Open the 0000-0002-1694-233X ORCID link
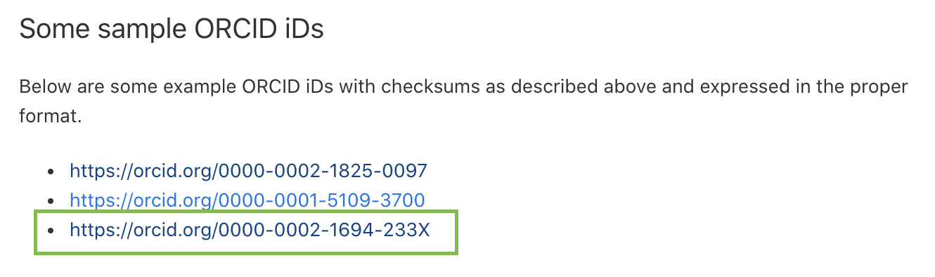Viewport: 935px width, 277px height. [x=249, y=230]
